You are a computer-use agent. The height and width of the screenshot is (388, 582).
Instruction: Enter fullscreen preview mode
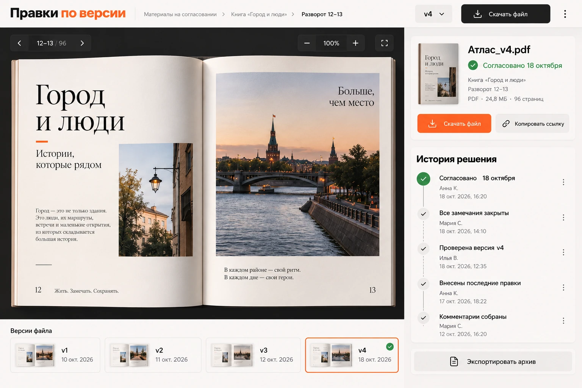tap(384, 43)
